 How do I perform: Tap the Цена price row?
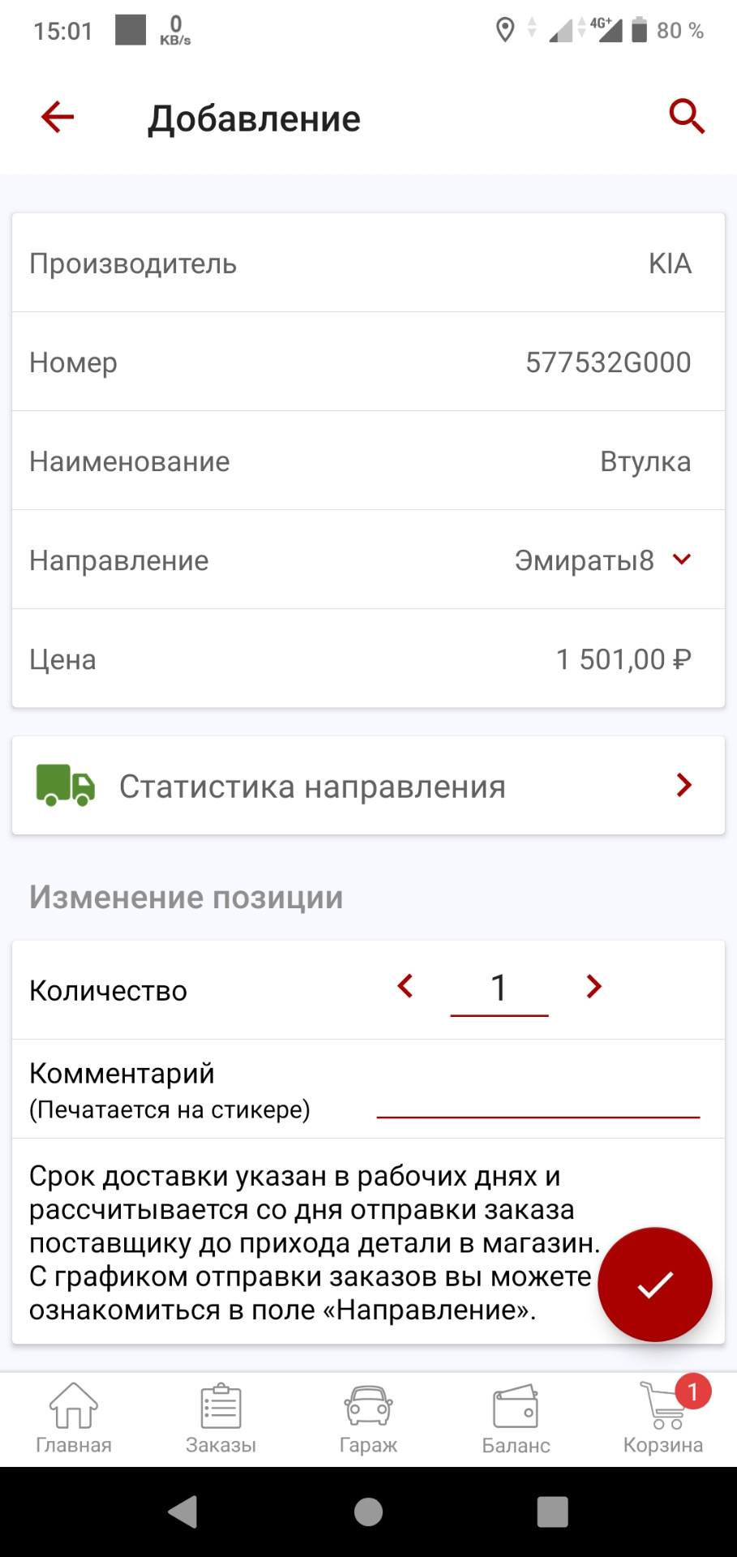point(368,659)
